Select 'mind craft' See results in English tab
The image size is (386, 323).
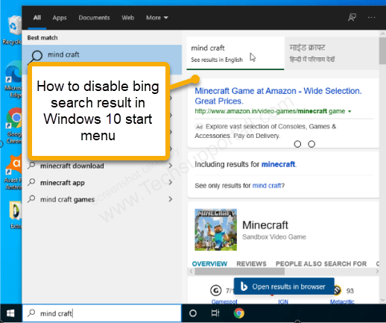(x=235, y=53)
